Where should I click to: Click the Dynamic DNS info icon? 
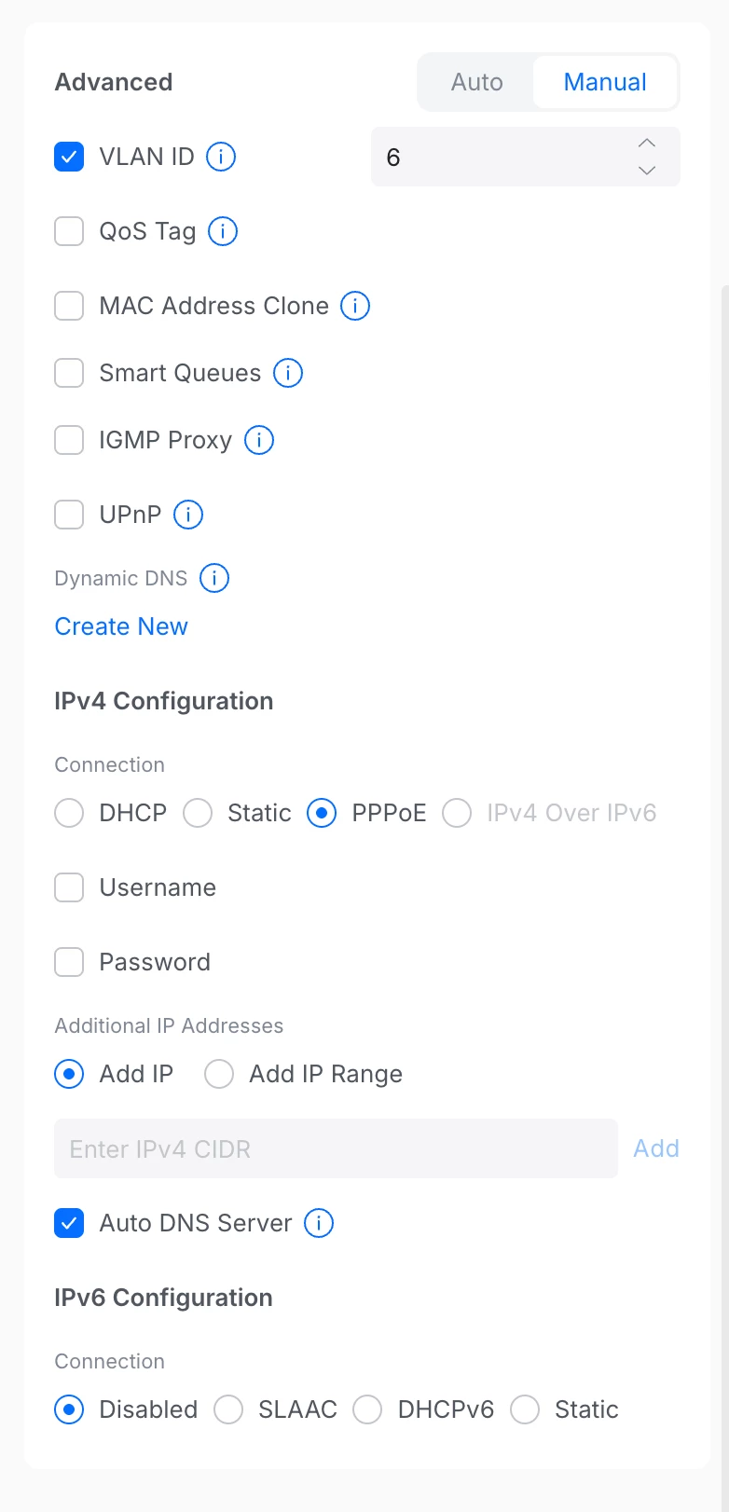(214, 578)
